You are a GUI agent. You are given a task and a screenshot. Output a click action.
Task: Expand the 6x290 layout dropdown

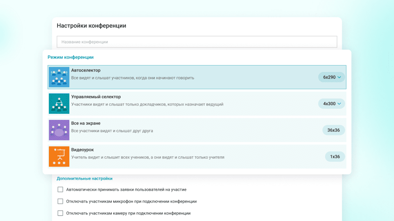[x=332, y=77]
